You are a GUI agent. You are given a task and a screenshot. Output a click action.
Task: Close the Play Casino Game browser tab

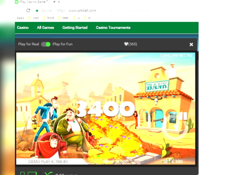point(59,2)
